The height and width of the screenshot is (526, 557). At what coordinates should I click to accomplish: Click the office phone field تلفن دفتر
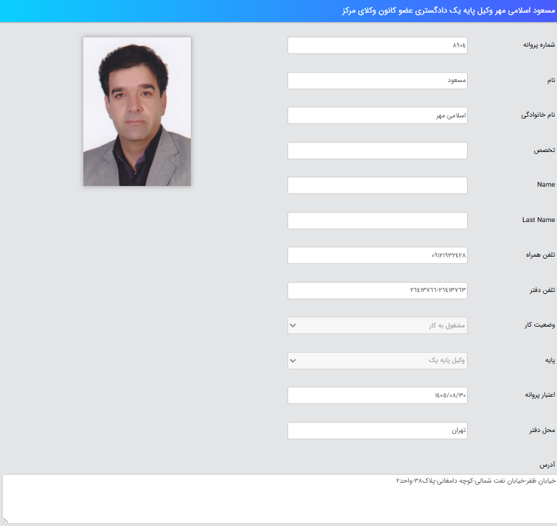pyautogui.click(x=378, y=290)
